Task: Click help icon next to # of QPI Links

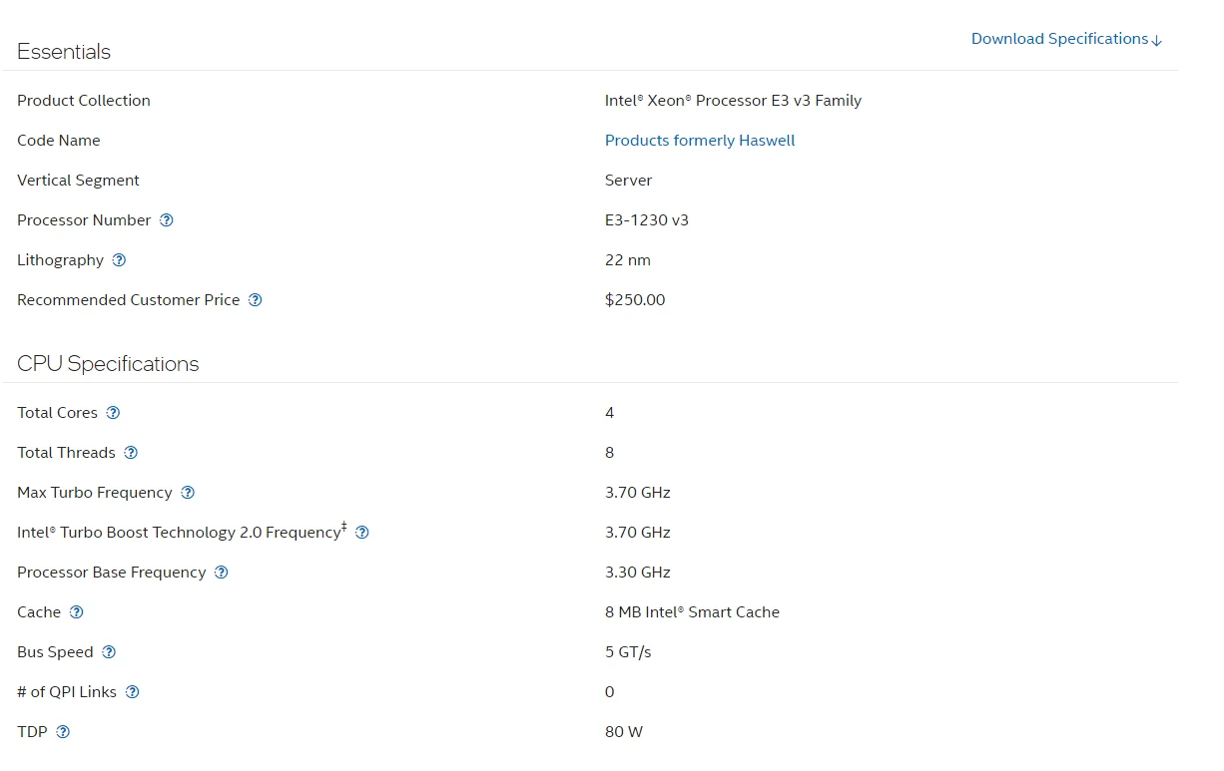Action: click(132, 692)
